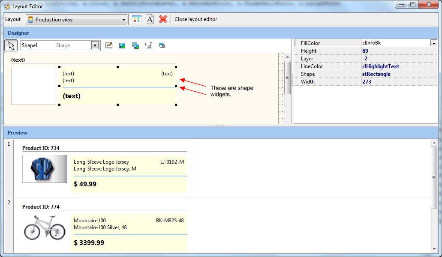Click the shape widget icon
This screenshot has width=442, height=257.
tap(162, 45)
